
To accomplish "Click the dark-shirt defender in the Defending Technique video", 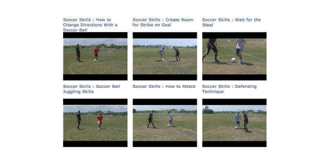I will click(245, 121).
